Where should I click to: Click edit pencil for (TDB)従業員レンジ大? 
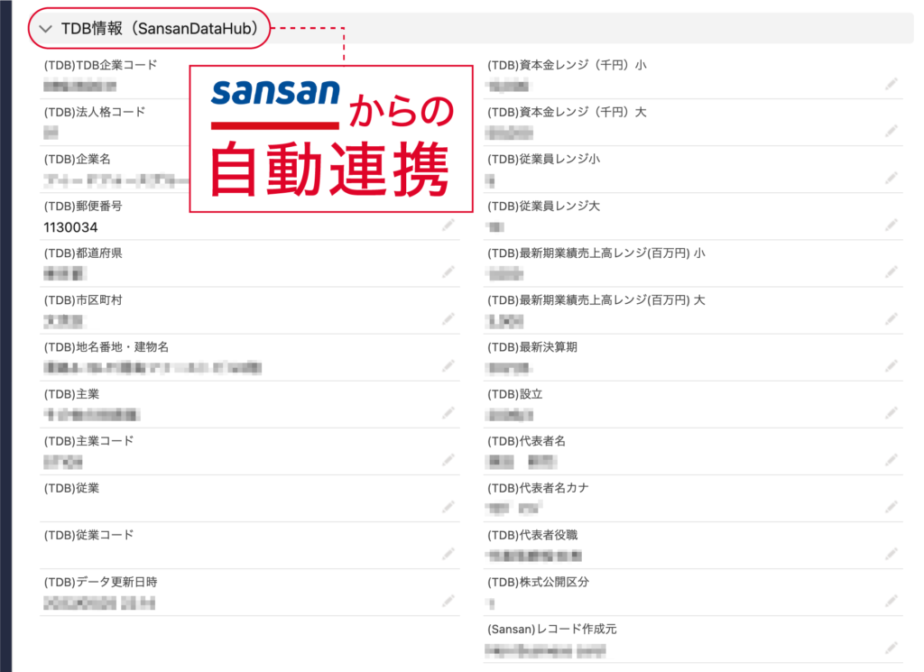pyautogui.click(x=891, y=225)
